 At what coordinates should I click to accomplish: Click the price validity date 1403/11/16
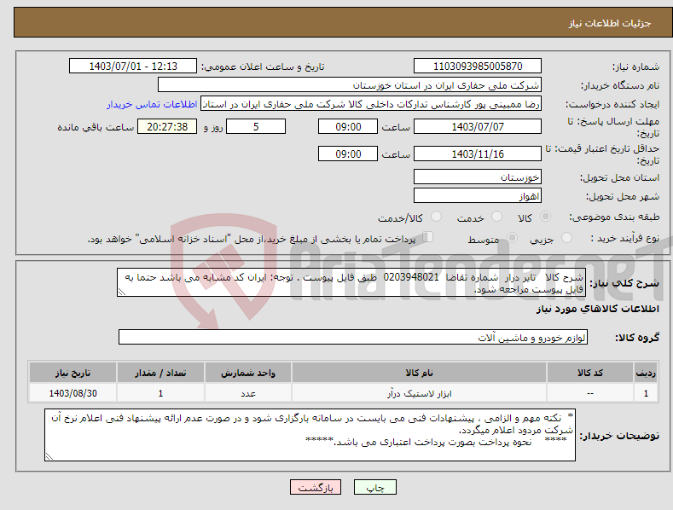[x=478, y=154]
